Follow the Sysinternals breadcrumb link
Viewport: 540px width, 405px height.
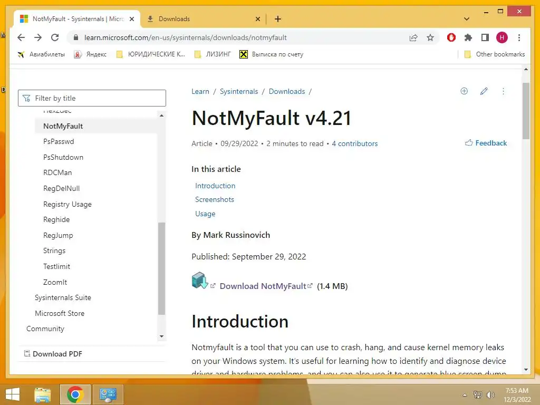tap(239, 92)
